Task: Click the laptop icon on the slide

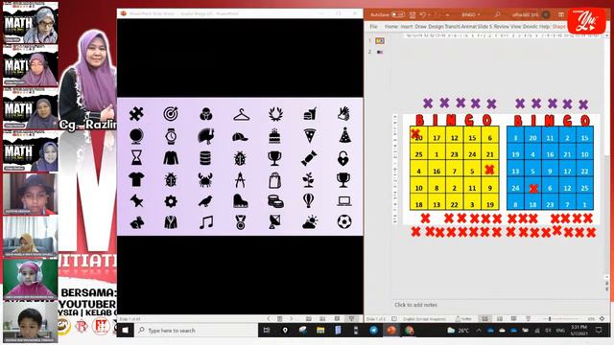Action: (343, 201)
